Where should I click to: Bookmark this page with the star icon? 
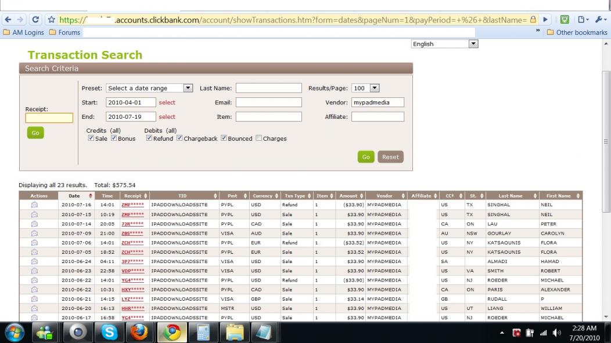point(51,20)
